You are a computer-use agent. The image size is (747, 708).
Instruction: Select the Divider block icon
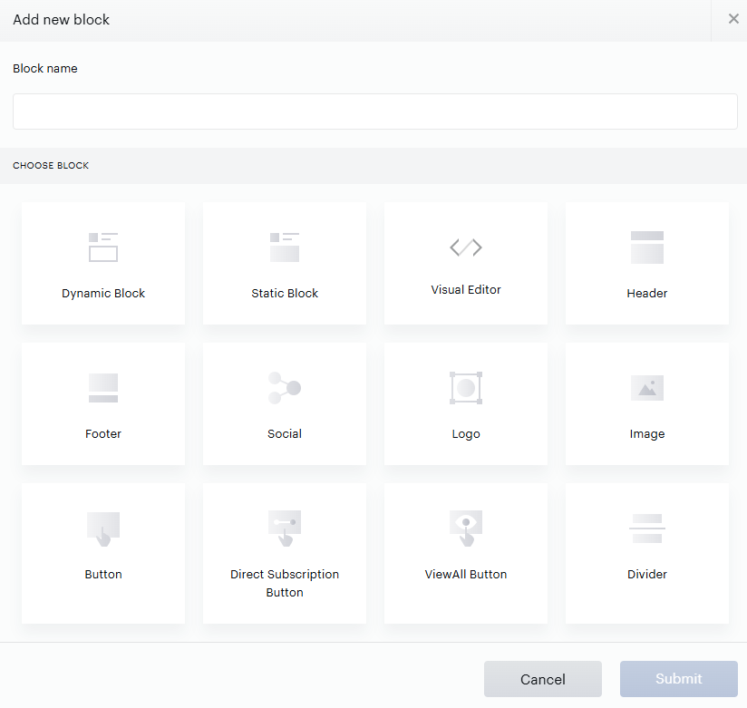(x=647, y=529)
